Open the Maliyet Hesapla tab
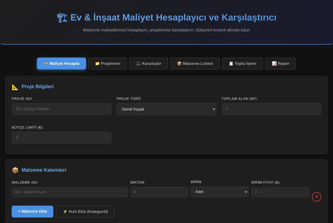333x223 pixels. (x=61, y=63)
